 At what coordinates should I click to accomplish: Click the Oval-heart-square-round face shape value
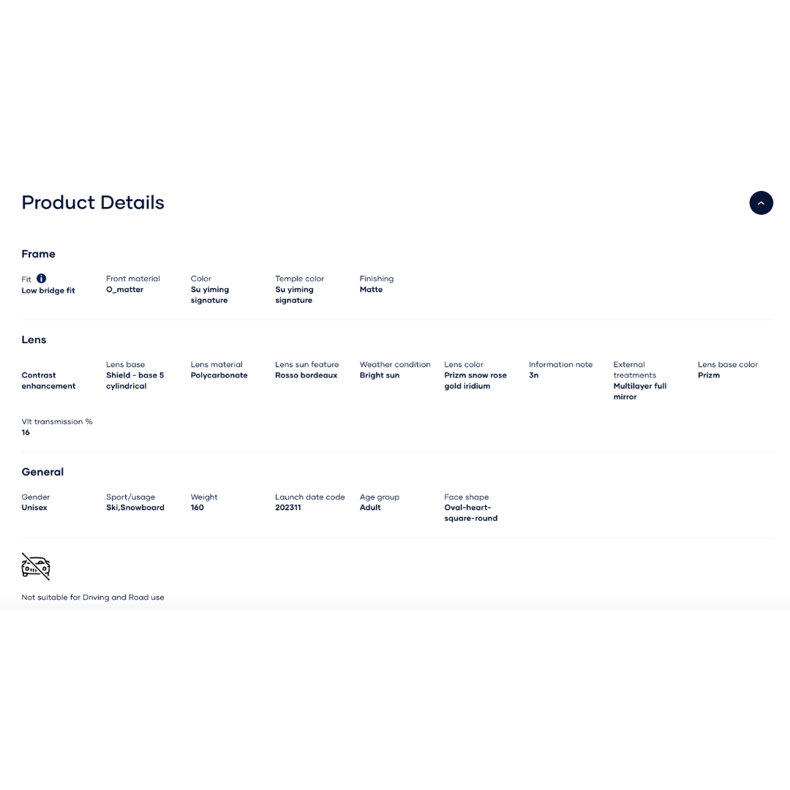pos(470,513)
